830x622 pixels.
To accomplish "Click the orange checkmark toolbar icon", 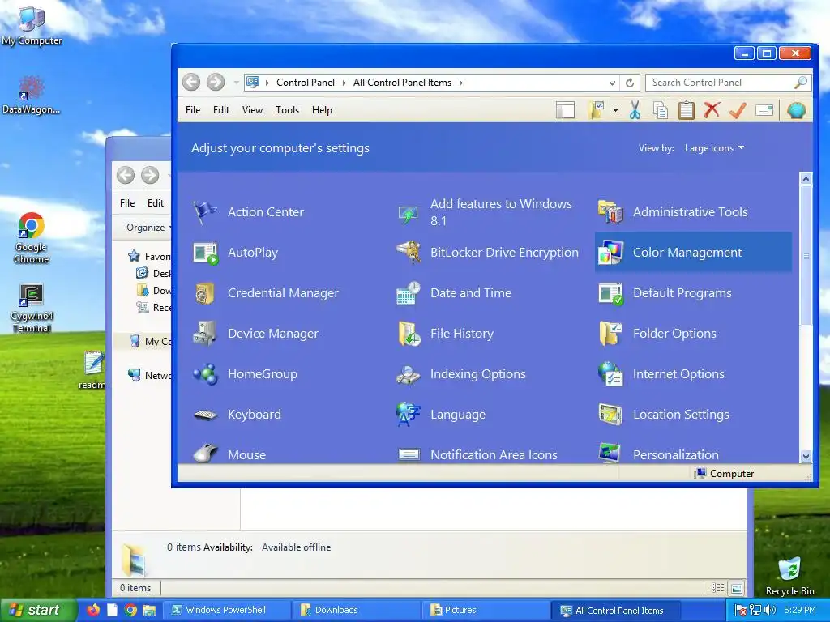I will (738, 110).
